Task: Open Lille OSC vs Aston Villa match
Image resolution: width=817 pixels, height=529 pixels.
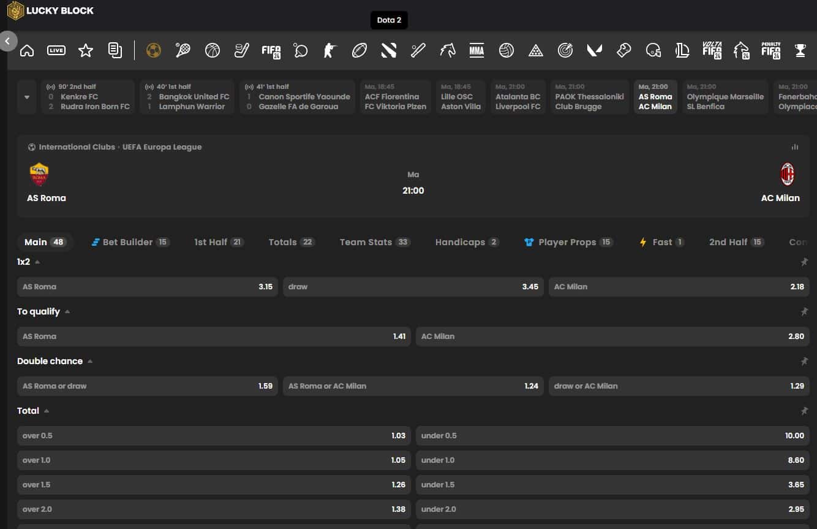Action: [x=461, y=97]
